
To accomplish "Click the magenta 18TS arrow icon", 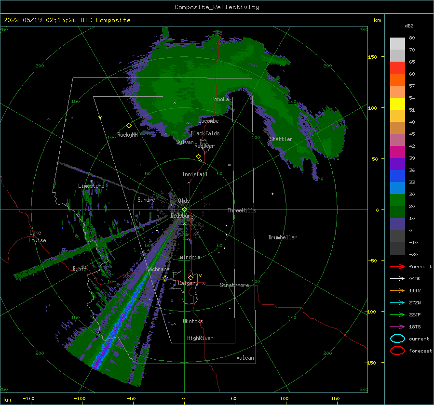I will (x=397, y=327).
